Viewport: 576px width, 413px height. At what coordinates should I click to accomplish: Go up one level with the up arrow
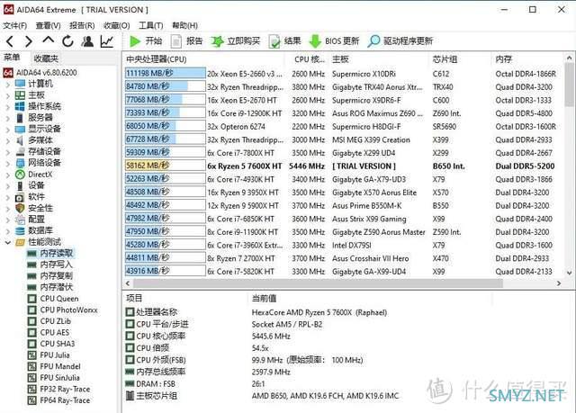coord(48,40)
